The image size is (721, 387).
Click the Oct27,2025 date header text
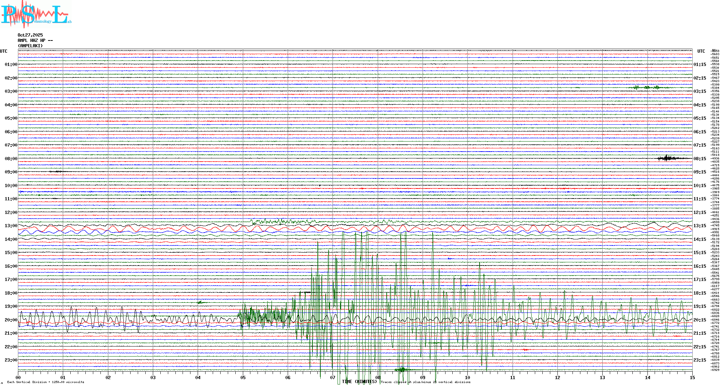[30, 35]
